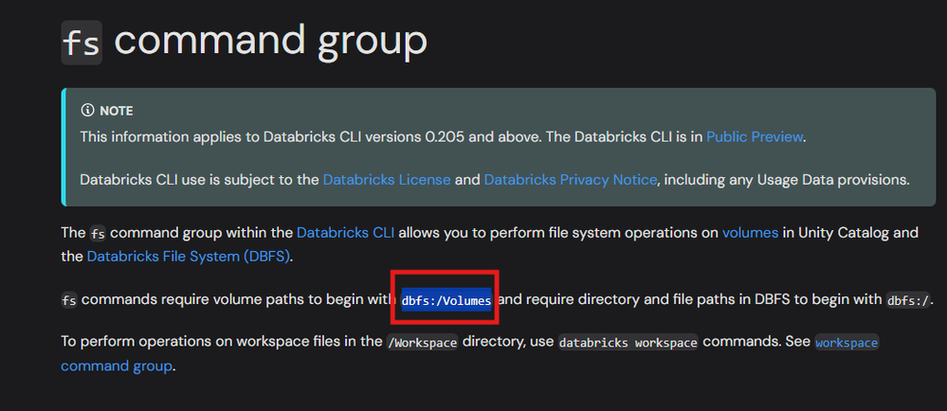
Task: Click the NOTE label in callout box
Action: coord(117,111)
